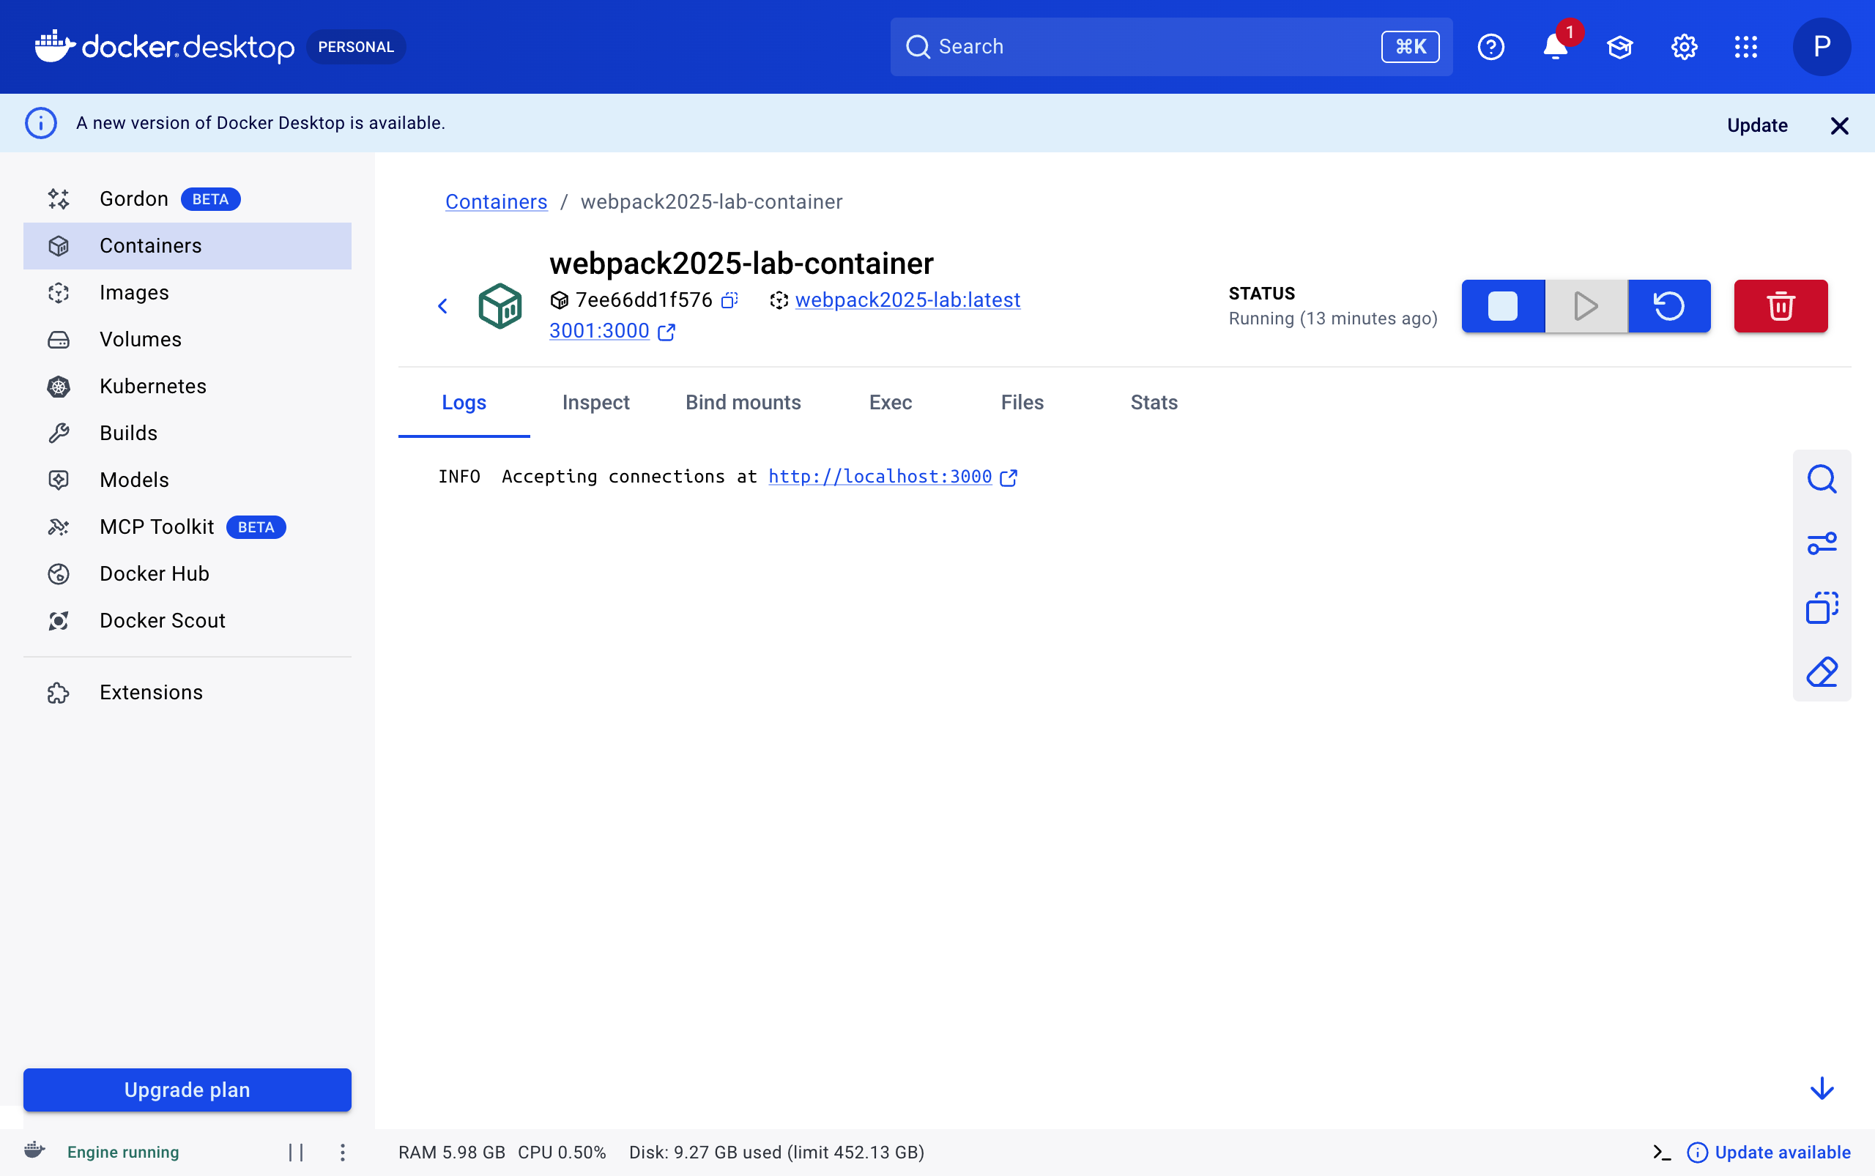Restart the container with the circular arrow
The image size is (1875, 1176).
[1669, 305]
